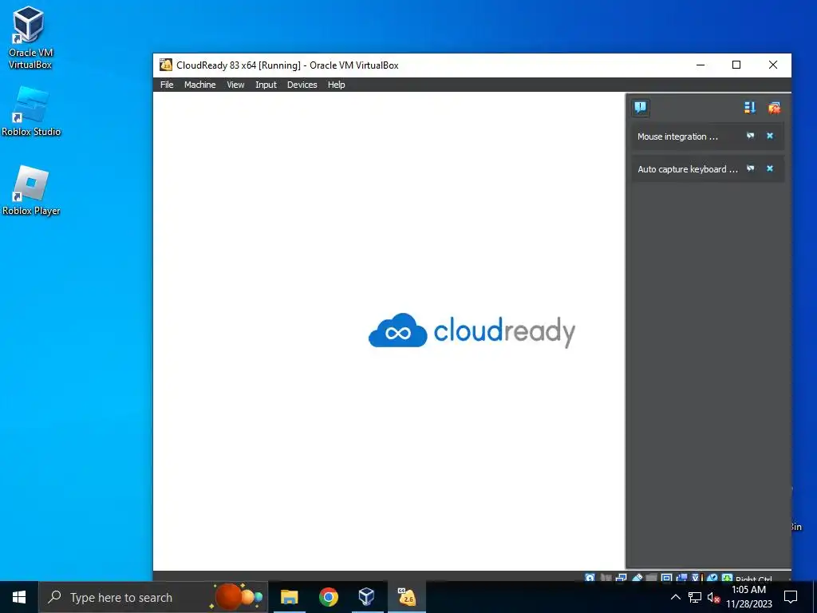Dismiss the Mouse integration notification
Image resolution: width=817 pixels, height=613 pixels.
pos(770,136)
